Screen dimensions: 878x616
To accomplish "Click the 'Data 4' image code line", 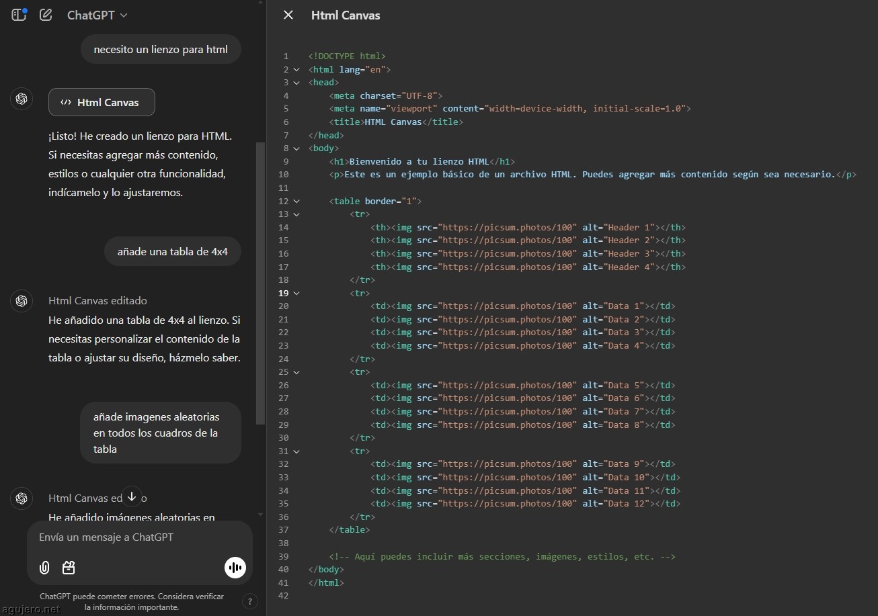I will (x=523, y=346).
